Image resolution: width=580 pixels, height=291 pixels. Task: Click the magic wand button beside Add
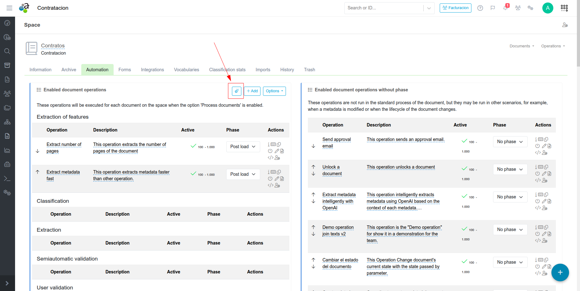(x=237, y=91)
